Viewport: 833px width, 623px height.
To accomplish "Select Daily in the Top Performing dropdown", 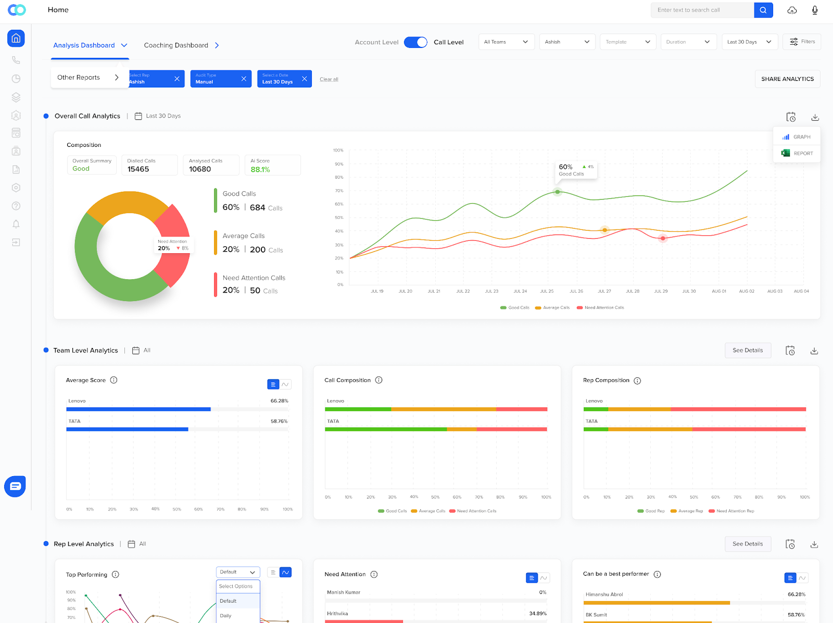I will click(226, 615).
